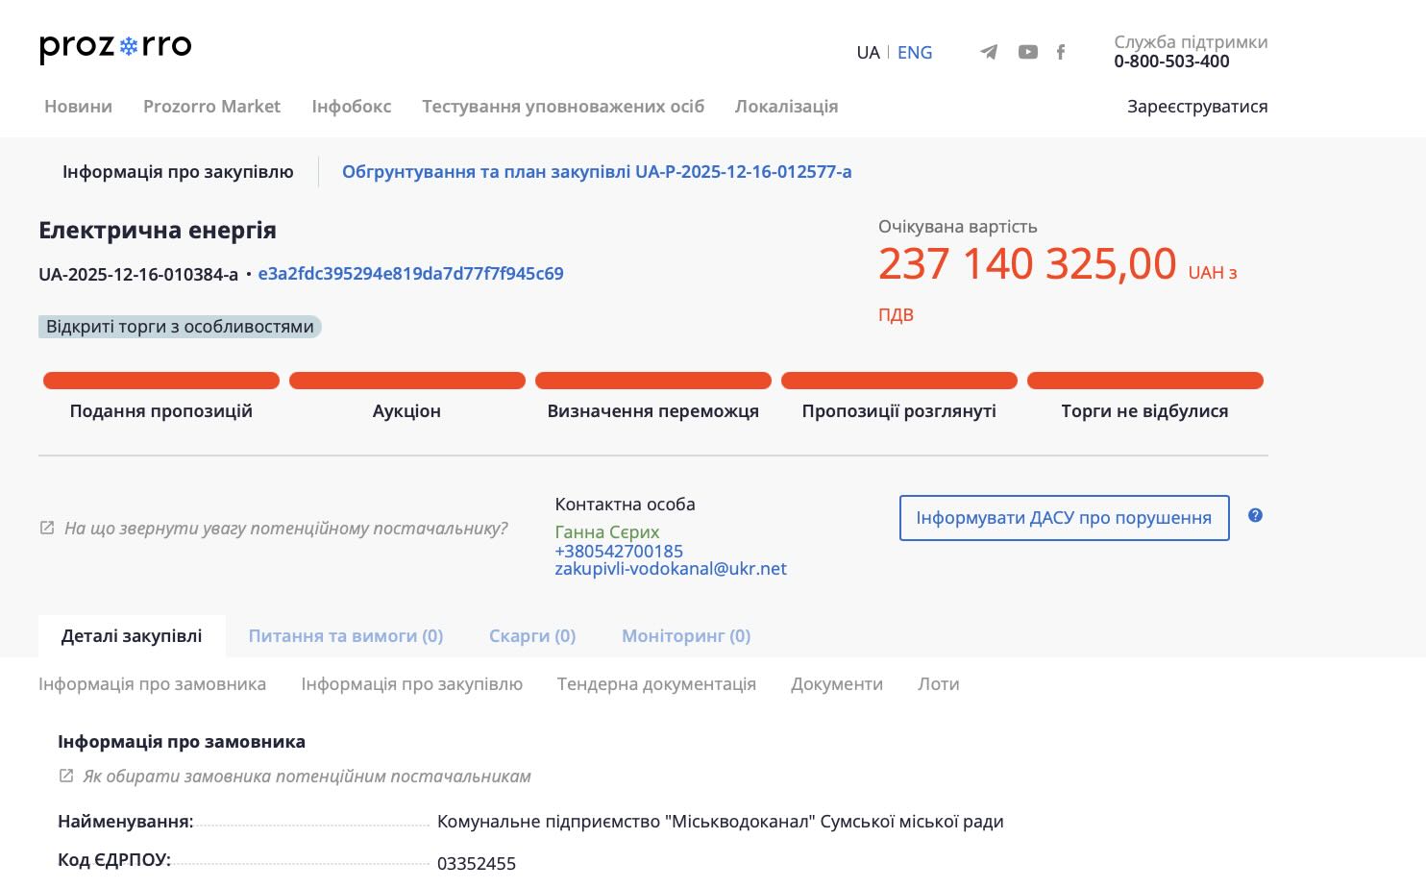Open the Facebook page icon
This screenshot has width=1426, height=888.
[x=1061, y=52]
